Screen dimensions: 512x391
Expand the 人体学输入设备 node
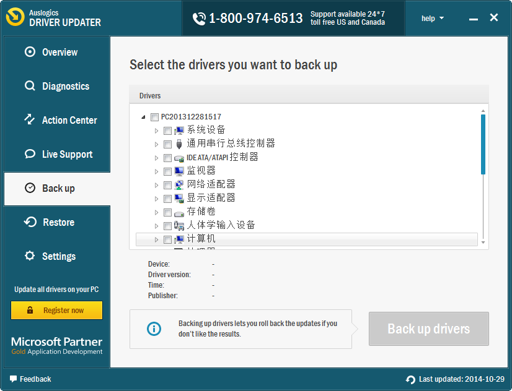[x=156, y=226]
